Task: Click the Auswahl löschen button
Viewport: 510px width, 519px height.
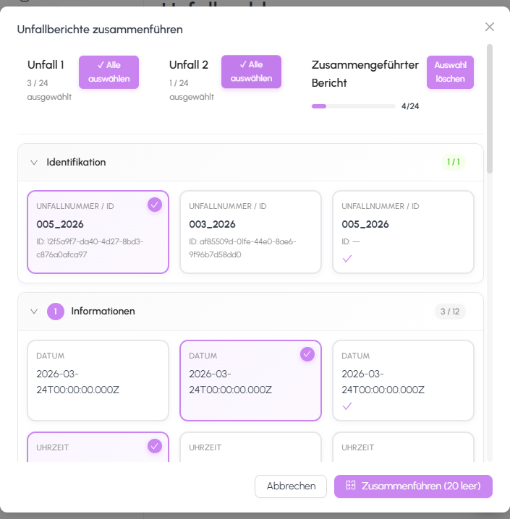Action: coord(450,72)
